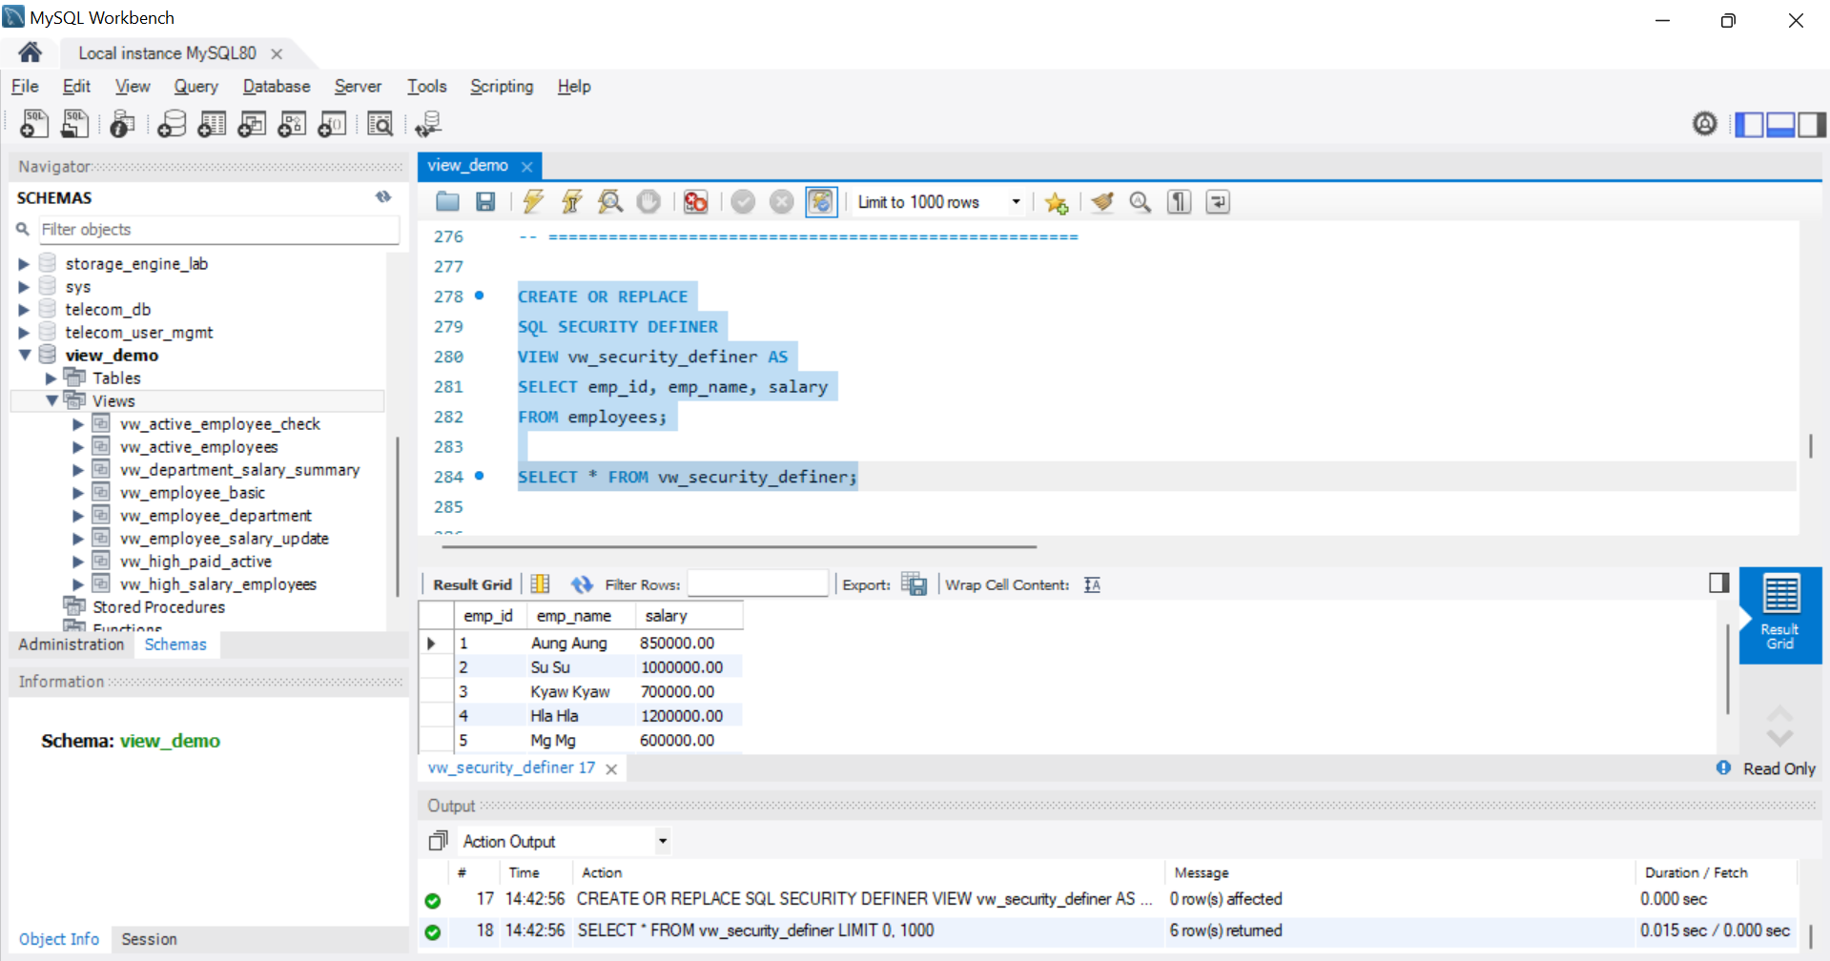The image size is (1830, 961).
Task: Toggle wrap cell content
Action: click(1093, 584)
